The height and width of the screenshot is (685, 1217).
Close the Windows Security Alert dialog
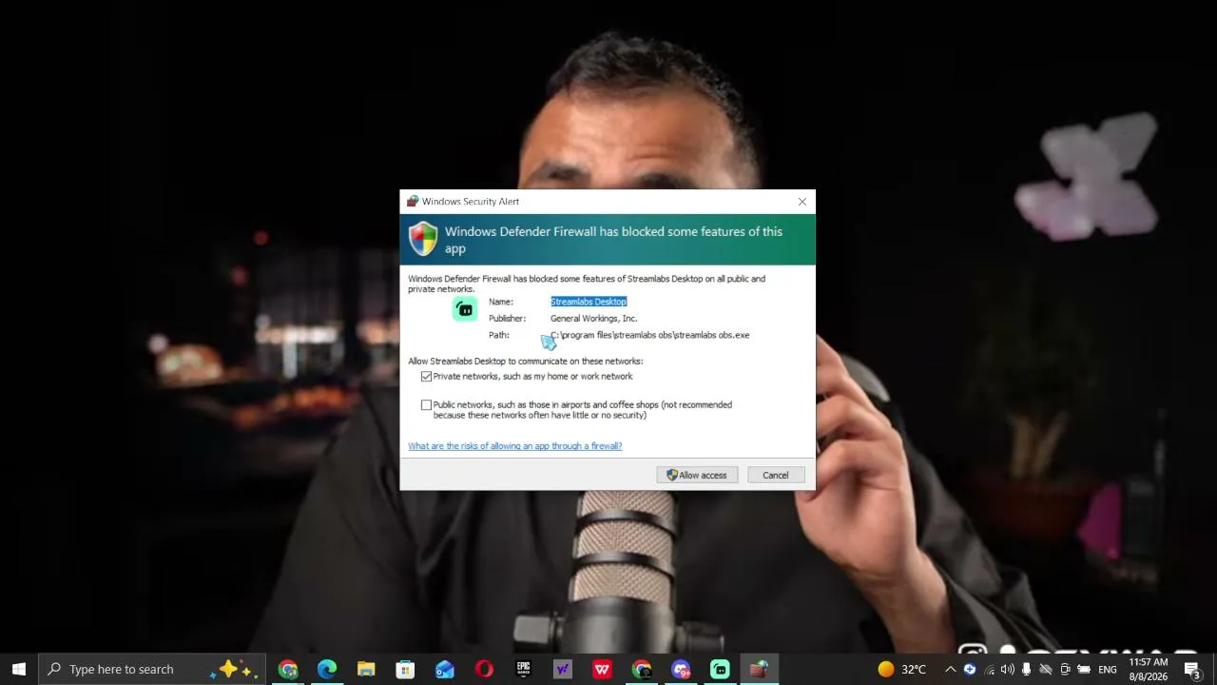pyautogui.click(x=802, y=202)
